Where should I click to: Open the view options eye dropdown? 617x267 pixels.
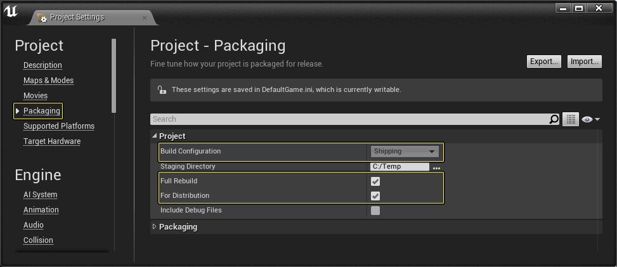(590, 119)
